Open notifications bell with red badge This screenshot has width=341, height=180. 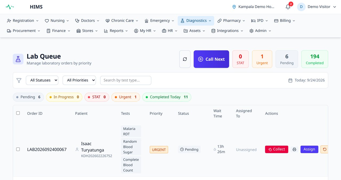(x=288, y=7)
